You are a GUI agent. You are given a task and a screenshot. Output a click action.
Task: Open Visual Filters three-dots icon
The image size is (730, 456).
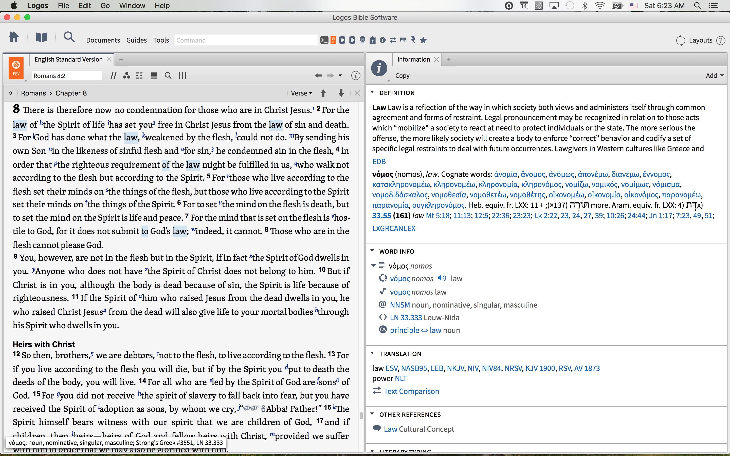127,75
